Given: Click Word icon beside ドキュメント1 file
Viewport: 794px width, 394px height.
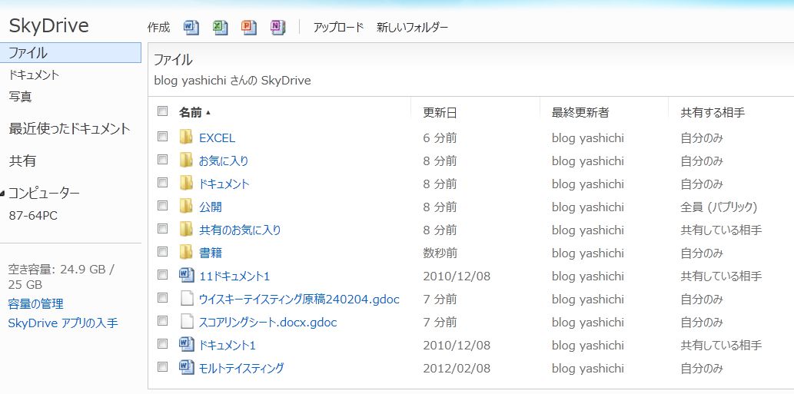Looking at the screenshot, I should (x=187, y=344).
